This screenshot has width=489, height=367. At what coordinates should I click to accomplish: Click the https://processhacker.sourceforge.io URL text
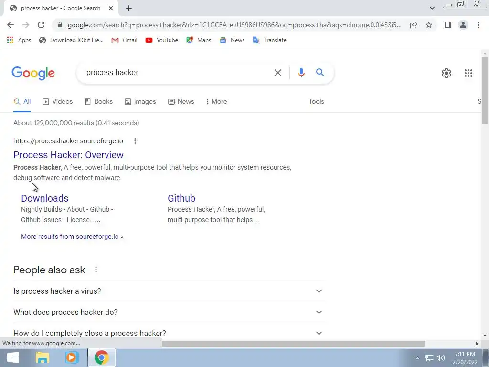tap(68, 141)
